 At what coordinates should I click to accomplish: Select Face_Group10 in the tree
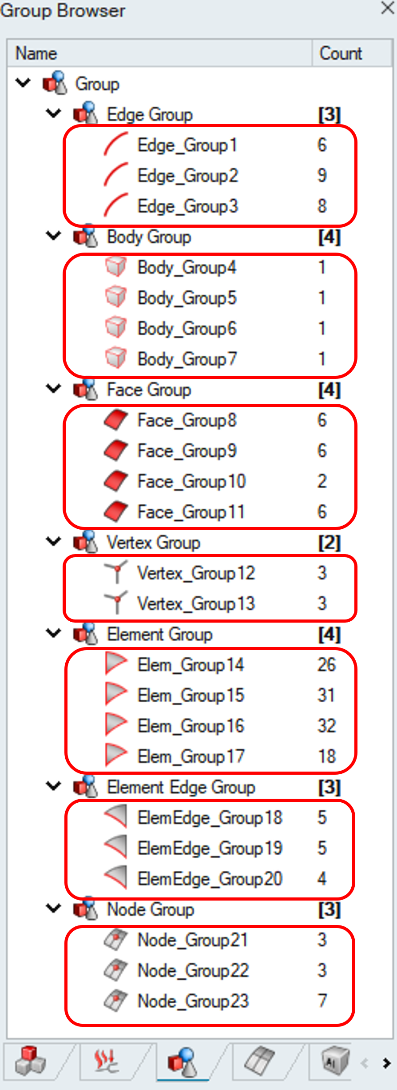click(x=191, y=481)
